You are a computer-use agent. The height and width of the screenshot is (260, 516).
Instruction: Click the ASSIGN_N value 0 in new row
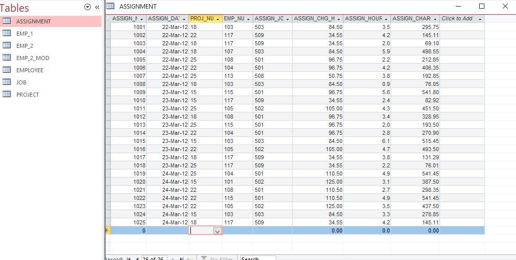[x=128, y=230]
